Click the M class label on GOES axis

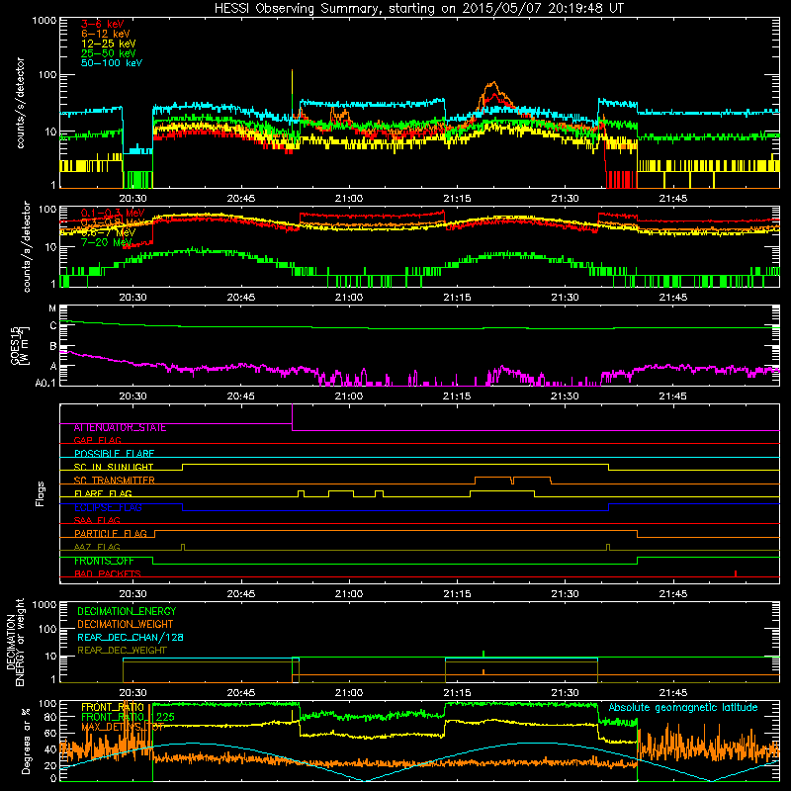pyautogui.click(x=52, y=308)
